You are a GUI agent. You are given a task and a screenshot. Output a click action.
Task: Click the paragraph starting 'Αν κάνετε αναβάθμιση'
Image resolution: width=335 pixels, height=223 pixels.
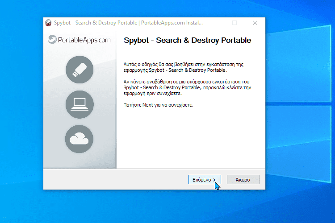point(187,87)
